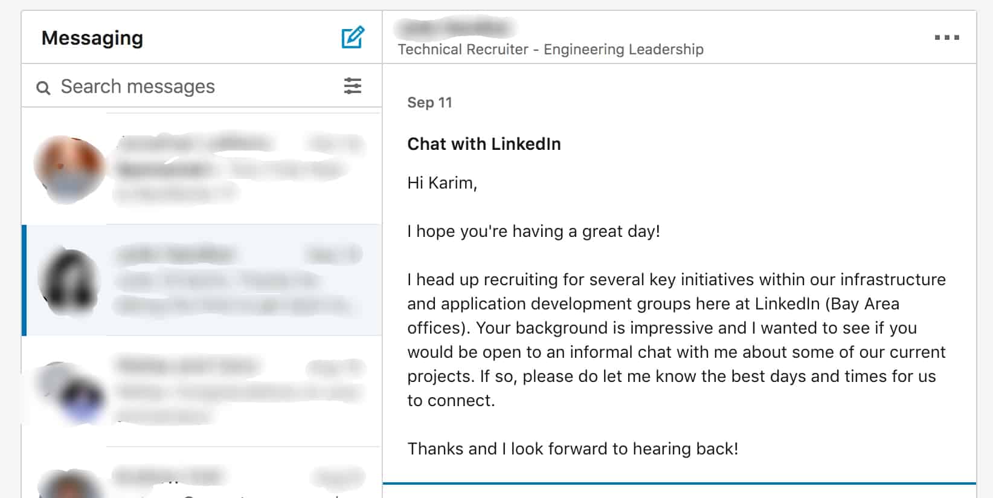Click the Technical Recruiter - Engineering Leadership headline

(x=550, y=50)
